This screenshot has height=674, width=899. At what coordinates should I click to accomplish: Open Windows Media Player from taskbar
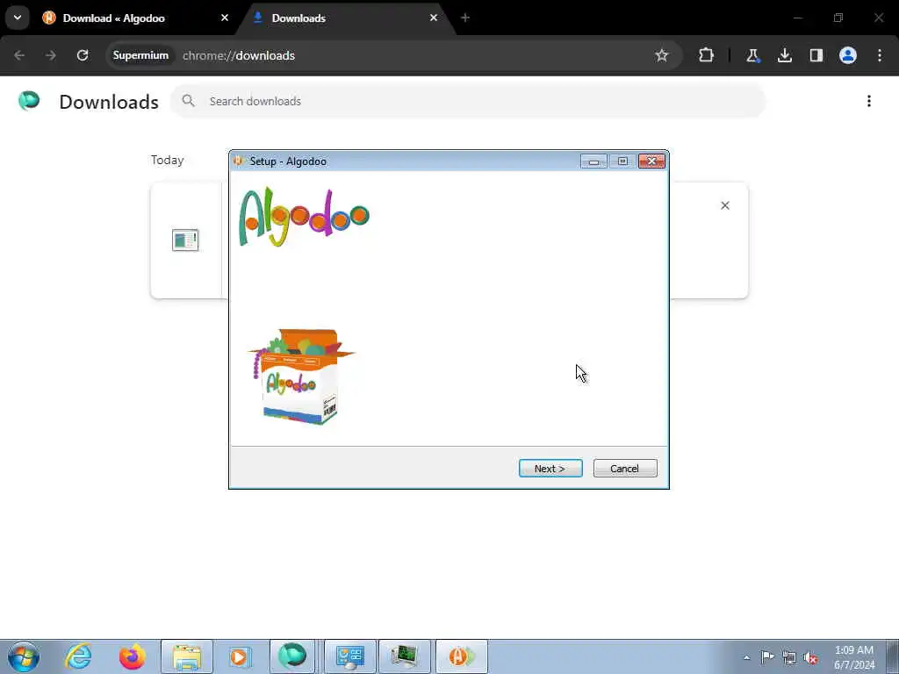pos(240,656)
